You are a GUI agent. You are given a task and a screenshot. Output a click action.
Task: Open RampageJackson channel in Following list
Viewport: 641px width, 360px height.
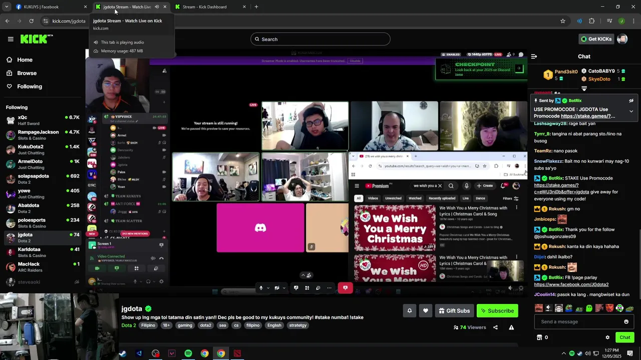(43, 135)
